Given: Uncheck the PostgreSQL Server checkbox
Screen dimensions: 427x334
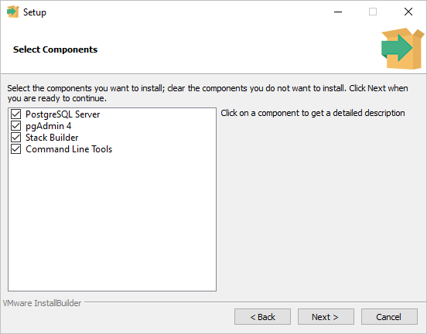Looking at the screenshot, I should [x=15, y=114].
